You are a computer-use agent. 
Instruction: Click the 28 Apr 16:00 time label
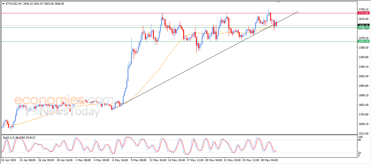coord(65,160)
